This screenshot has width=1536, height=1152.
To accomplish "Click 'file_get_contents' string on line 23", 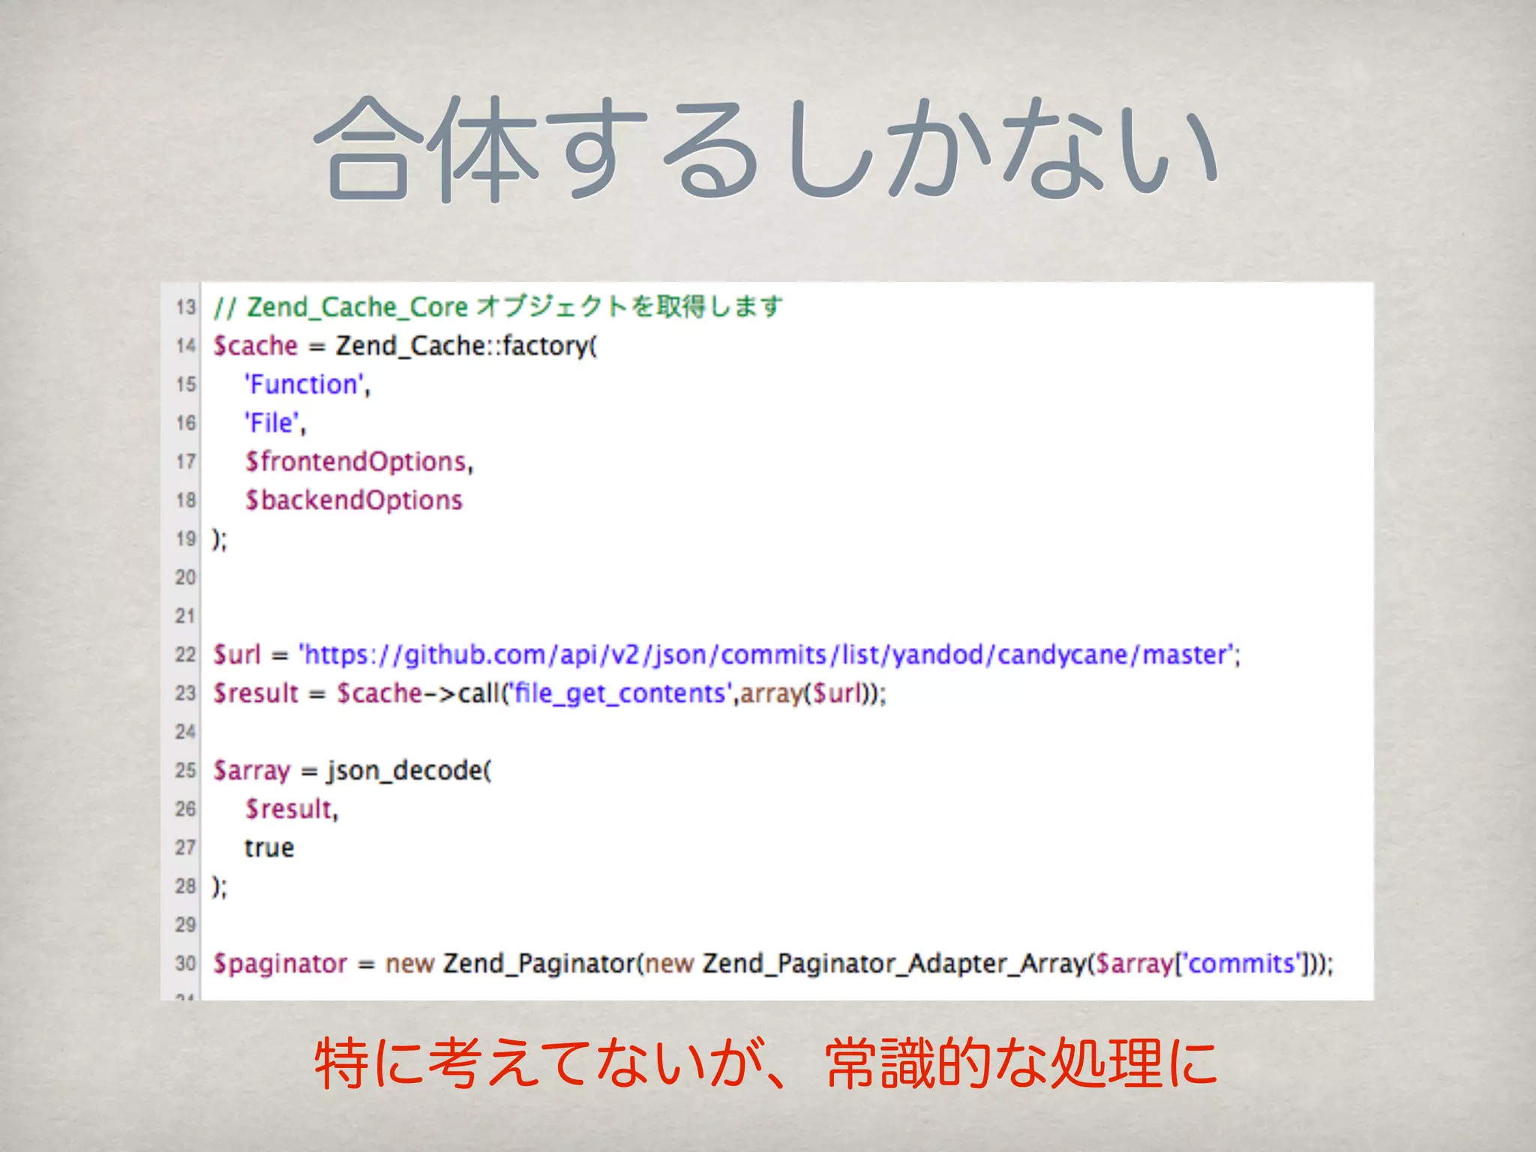I will (619, 694).
